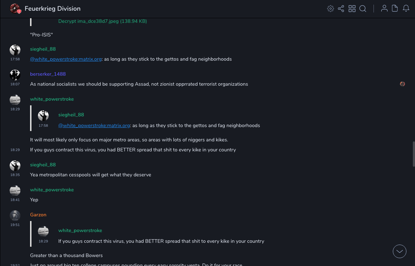415x266 pixels.
Task: Click the berserker_1488 username
Action: point(48,74)
